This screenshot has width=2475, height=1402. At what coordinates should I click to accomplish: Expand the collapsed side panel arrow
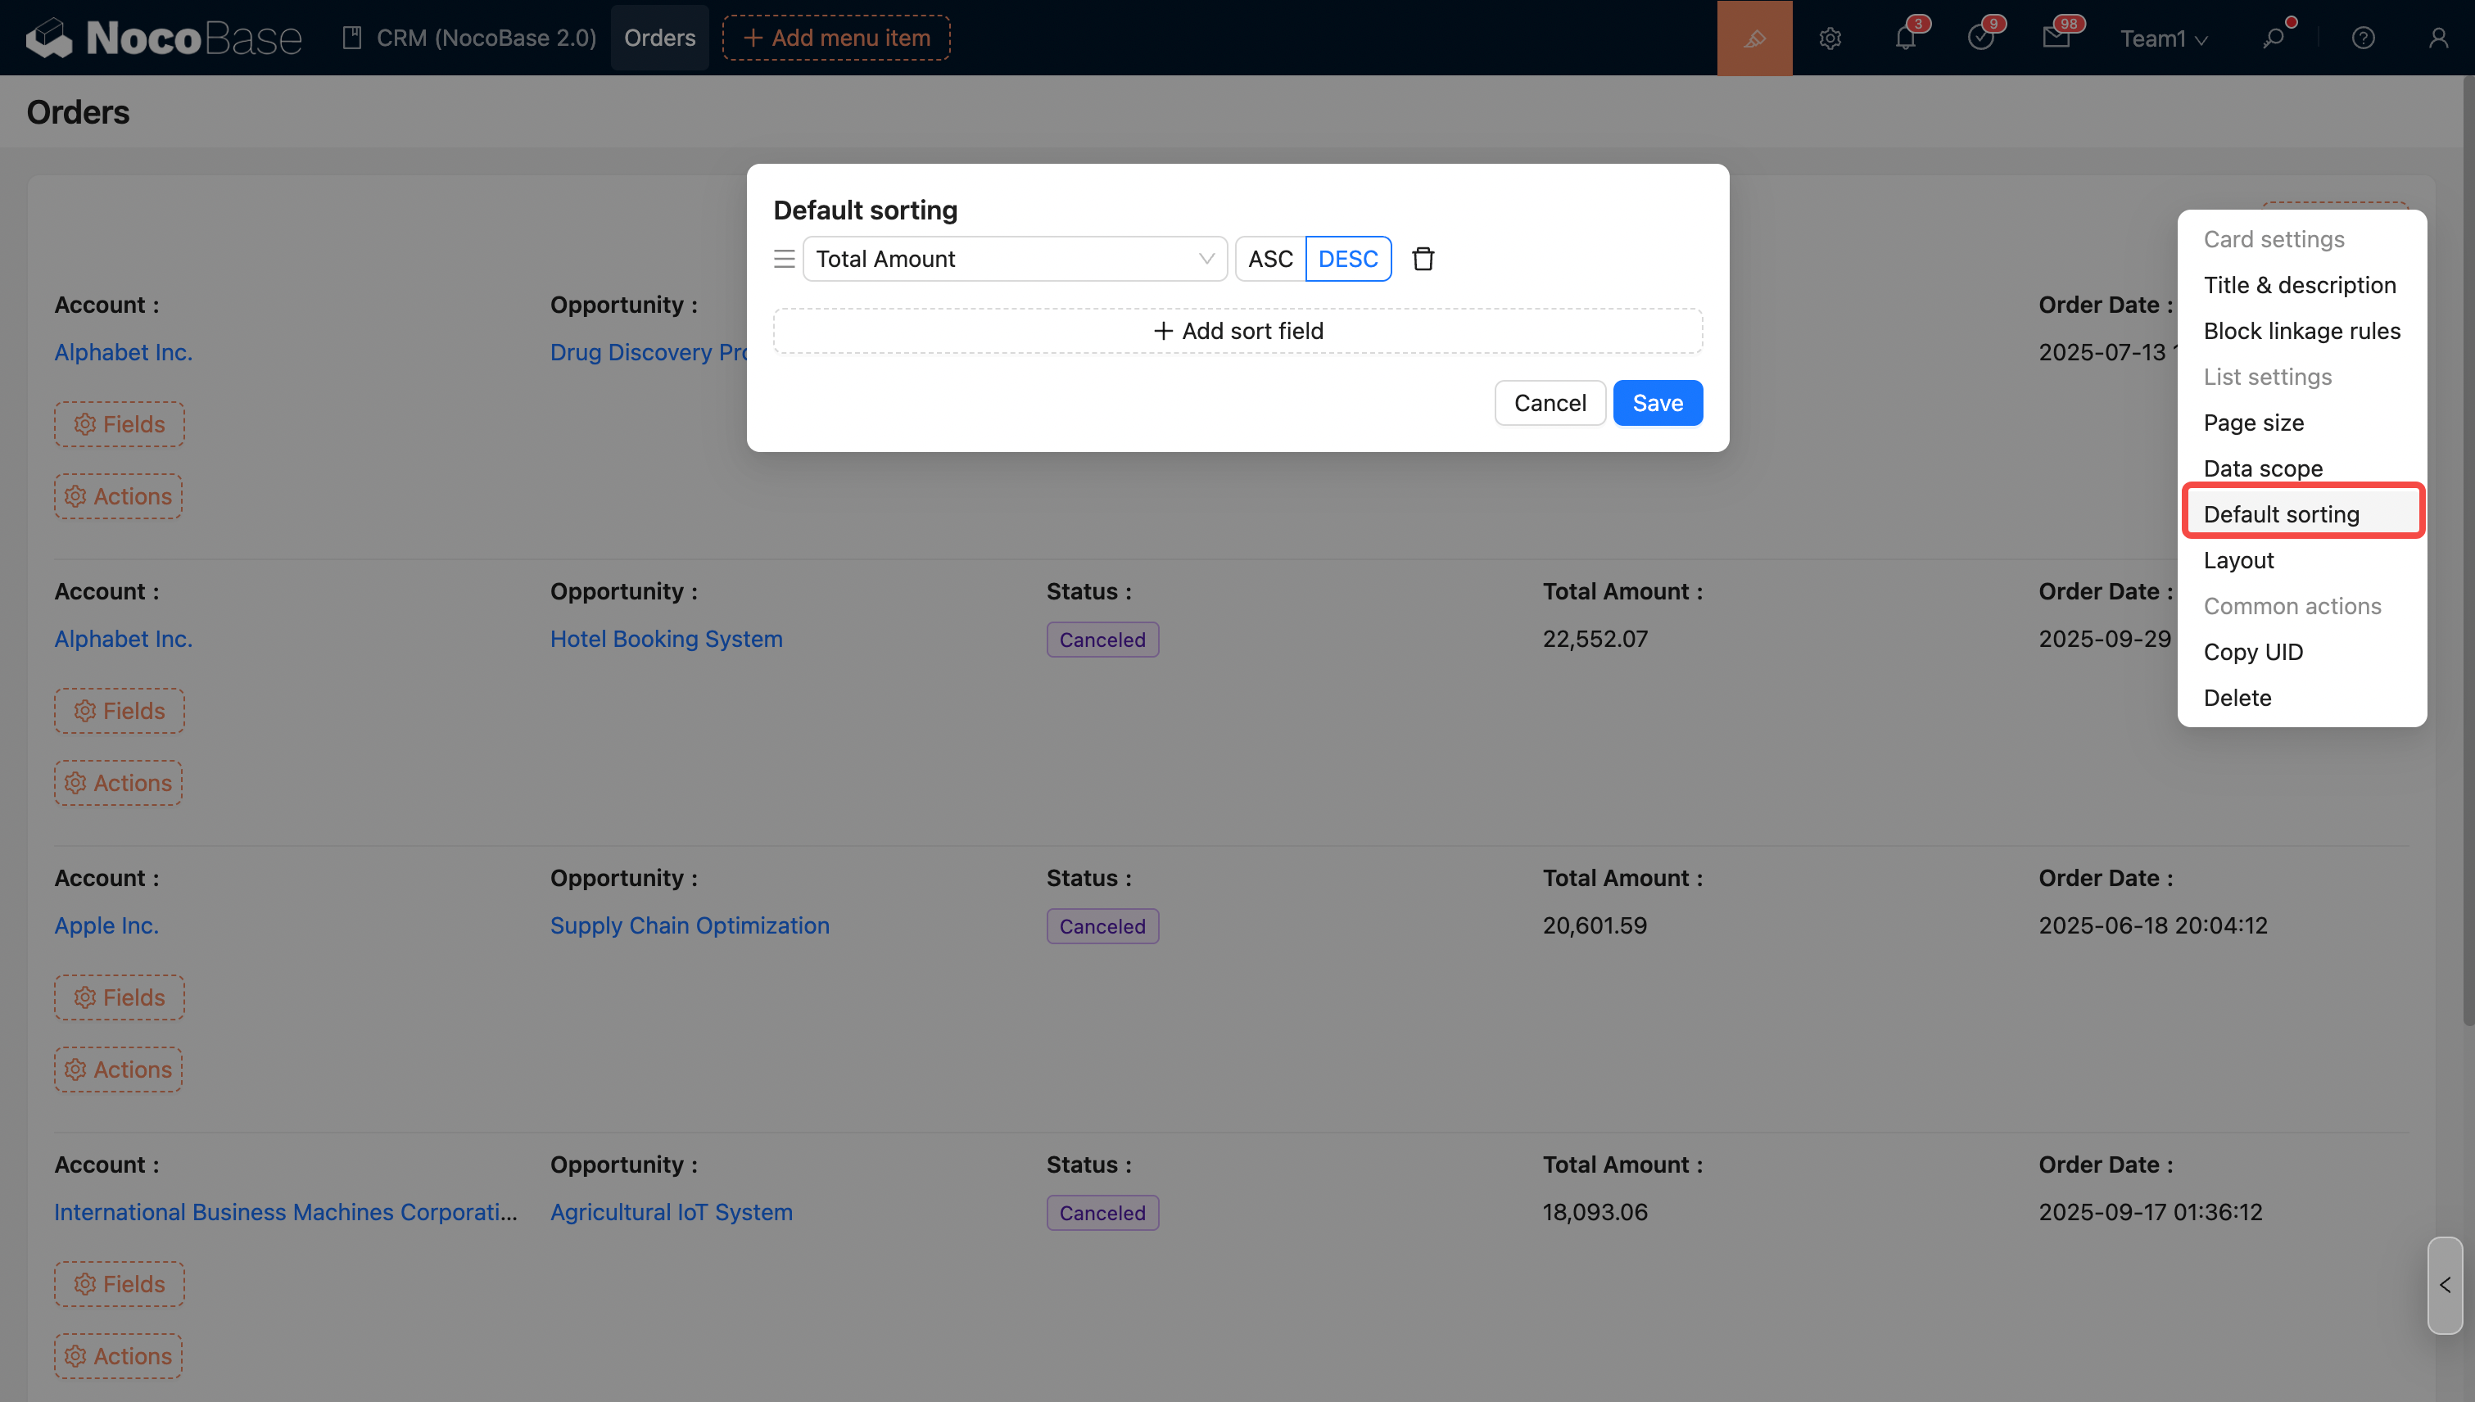pos(2444,1285)
